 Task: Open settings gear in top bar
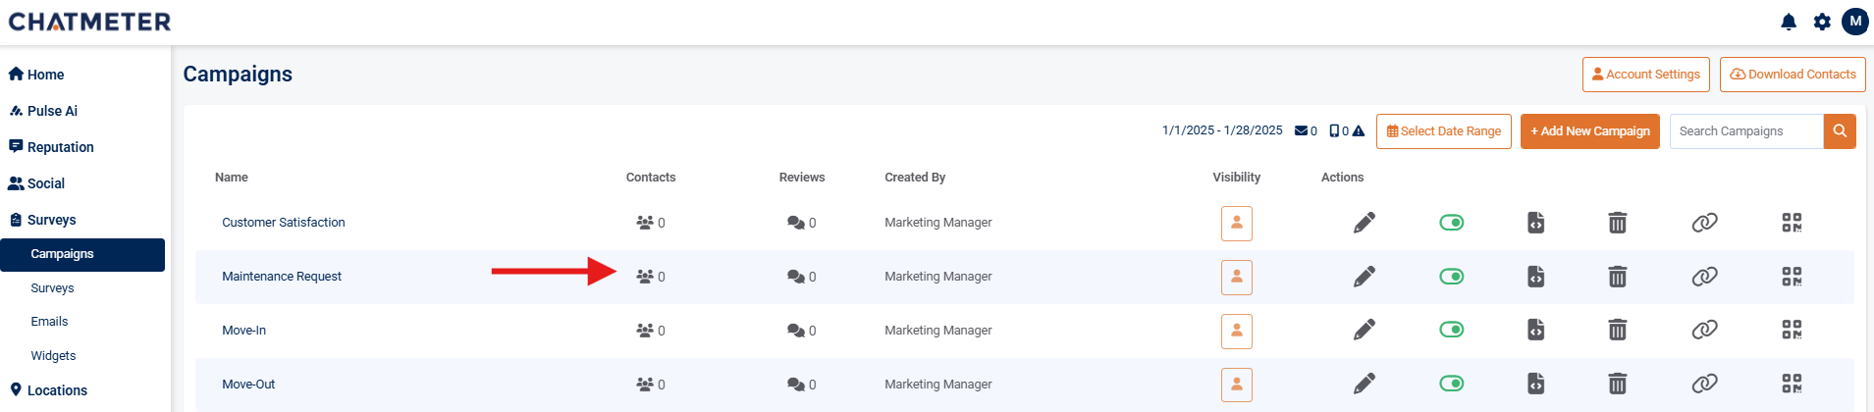pos(1822,22)
